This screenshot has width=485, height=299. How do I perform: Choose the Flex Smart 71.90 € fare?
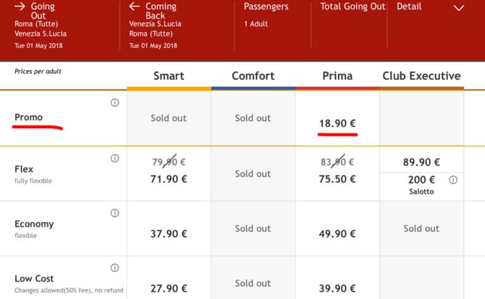point(169,179)
